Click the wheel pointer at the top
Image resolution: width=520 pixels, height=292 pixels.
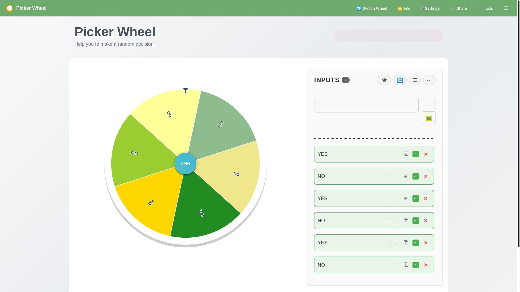[x=186, y=90]
